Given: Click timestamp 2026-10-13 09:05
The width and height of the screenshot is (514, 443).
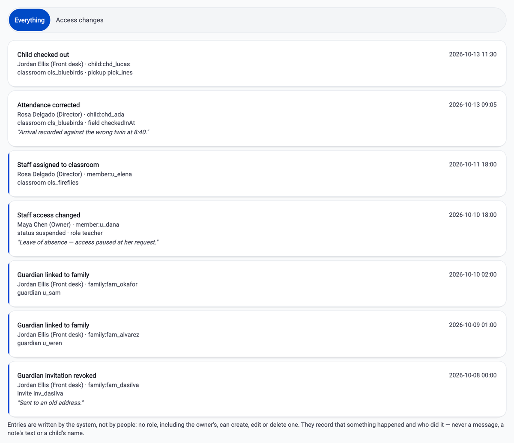Looking at the screenshot, I should click(x=473, y=105).
